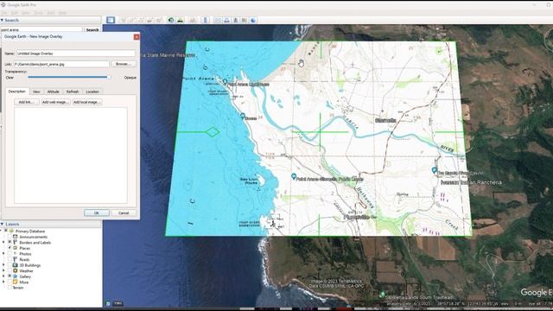Expand the Gallery layer node

tap(3, 276)
